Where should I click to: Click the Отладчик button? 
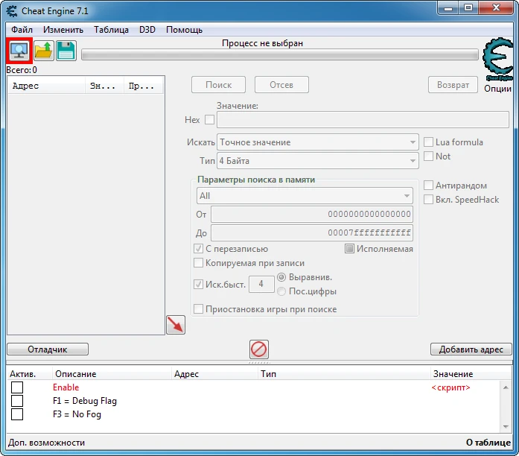(x=48, y=349)
